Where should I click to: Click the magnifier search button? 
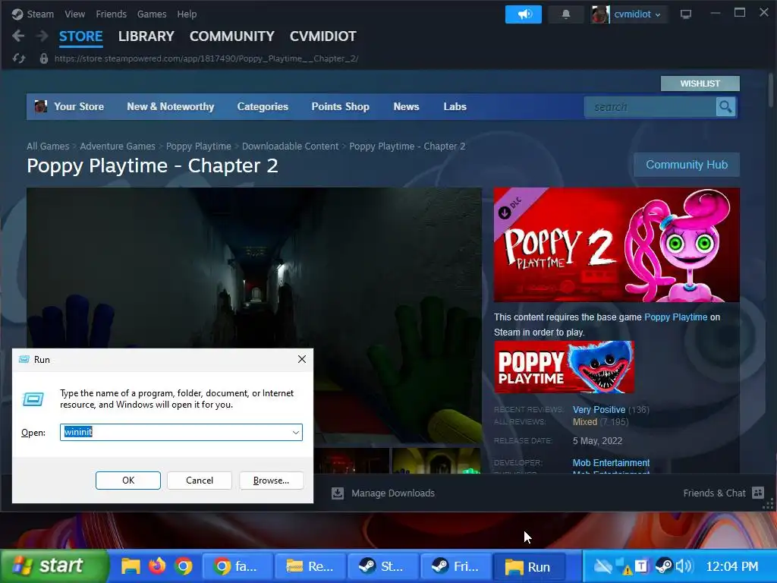point(725,106)
